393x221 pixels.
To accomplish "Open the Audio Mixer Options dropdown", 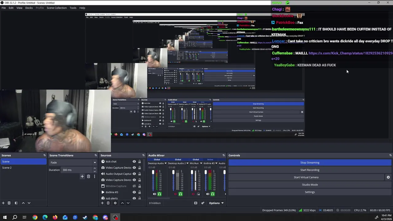I will (x=216, y=203).
